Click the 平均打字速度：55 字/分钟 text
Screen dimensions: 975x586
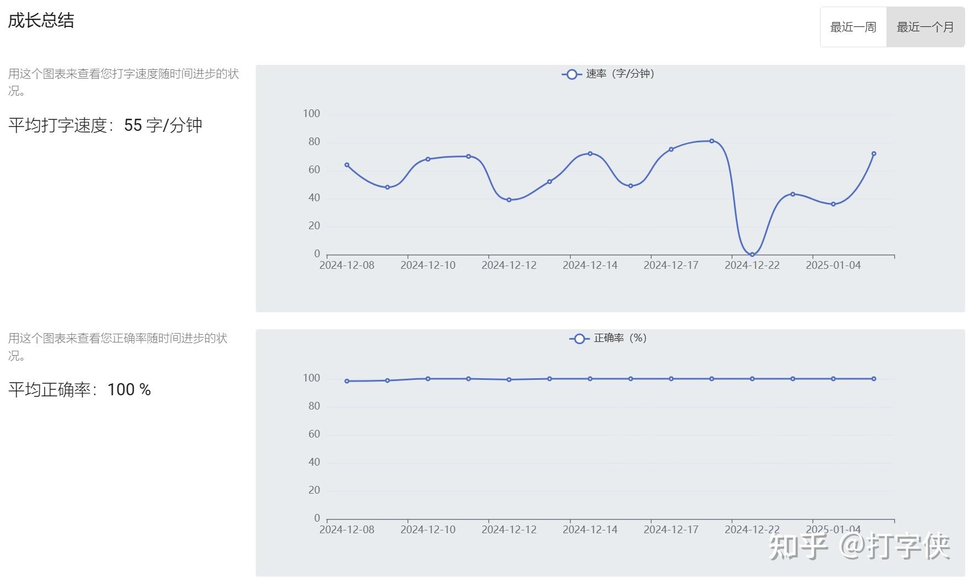(x=106, y=125)
